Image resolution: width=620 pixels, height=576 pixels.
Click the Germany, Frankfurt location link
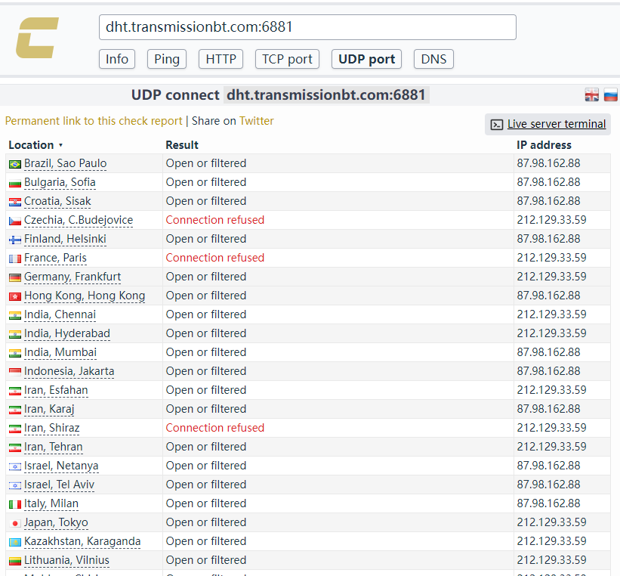click(72, 277)
